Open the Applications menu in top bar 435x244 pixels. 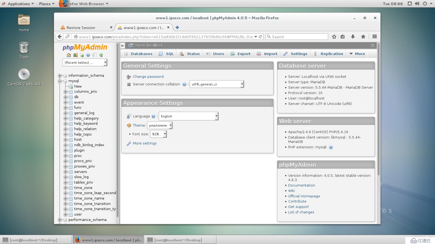(18, 4)
